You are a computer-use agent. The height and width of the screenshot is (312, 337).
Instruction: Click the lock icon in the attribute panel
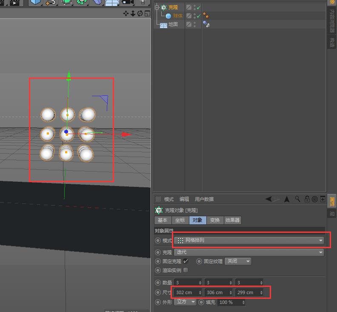coord(307,199)
